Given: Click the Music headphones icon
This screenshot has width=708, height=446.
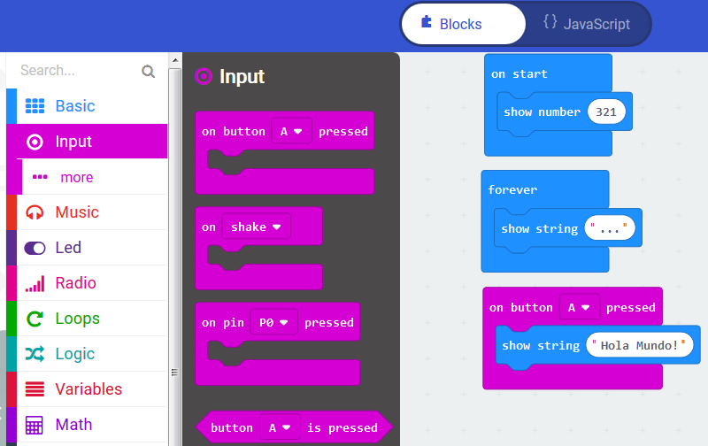Looking at the screenshot, I should [35, 212].
